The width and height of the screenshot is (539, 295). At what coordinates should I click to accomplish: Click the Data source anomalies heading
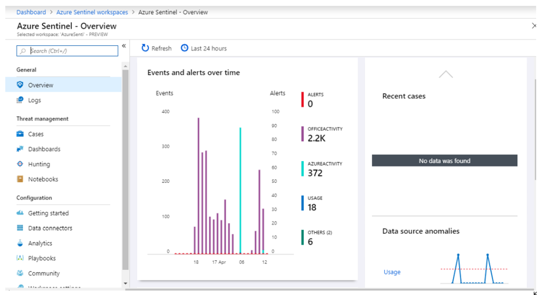pos(421,231)
